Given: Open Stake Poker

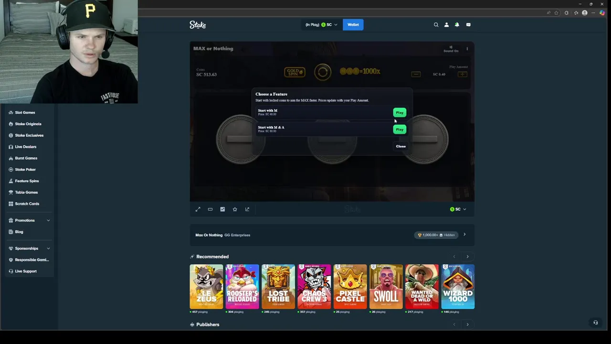Looking at the screenshot, I should (25, 170).
